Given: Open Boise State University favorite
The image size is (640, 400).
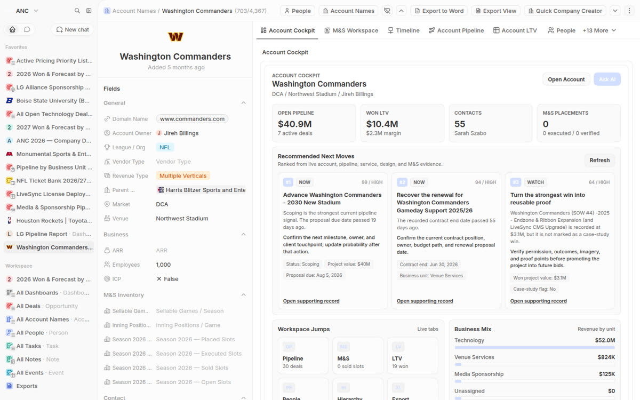Looking at the screenshot, I should point(49,101).
